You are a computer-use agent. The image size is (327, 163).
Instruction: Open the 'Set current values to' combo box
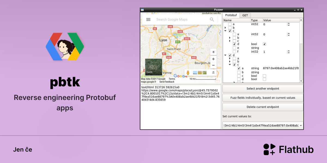pyautogui.click(x=263, y=126)
